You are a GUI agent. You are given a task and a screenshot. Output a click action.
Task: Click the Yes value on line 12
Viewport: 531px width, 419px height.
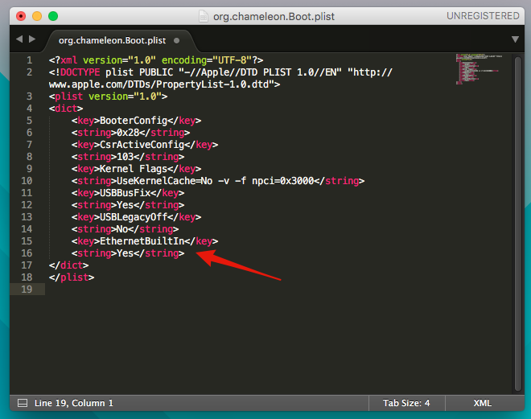(125, 205)
